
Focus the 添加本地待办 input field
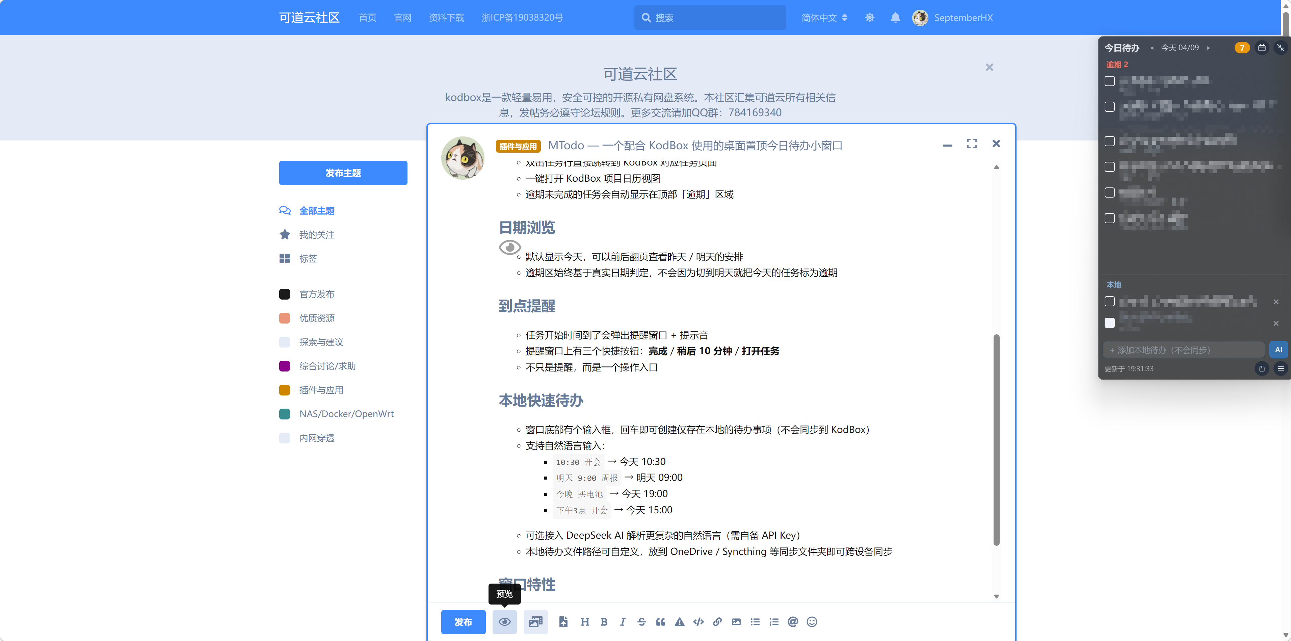(x=1183, y=350)
